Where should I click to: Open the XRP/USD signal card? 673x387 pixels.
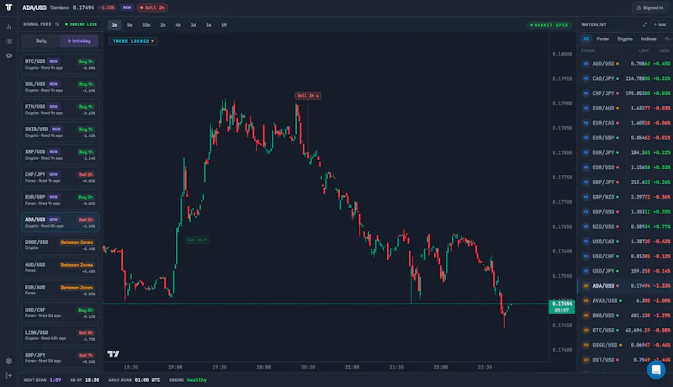point(60,155)
